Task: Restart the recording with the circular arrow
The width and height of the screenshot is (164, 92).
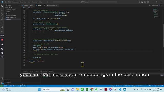Action: [2, 49]
